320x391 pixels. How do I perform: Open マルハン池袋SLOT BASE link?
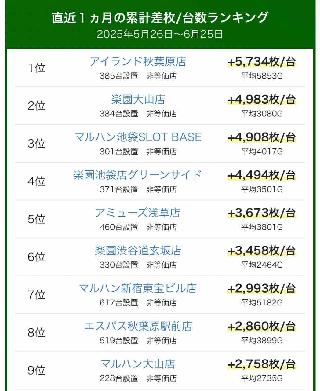point(138,137)
